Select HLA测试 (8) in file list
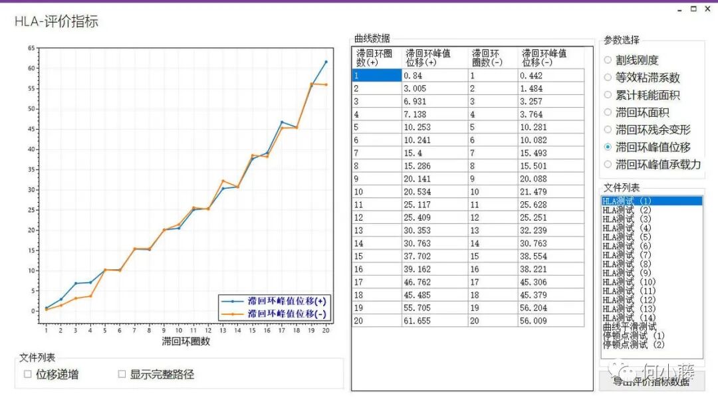The image size is (718, 404). [x=652, y=264]
